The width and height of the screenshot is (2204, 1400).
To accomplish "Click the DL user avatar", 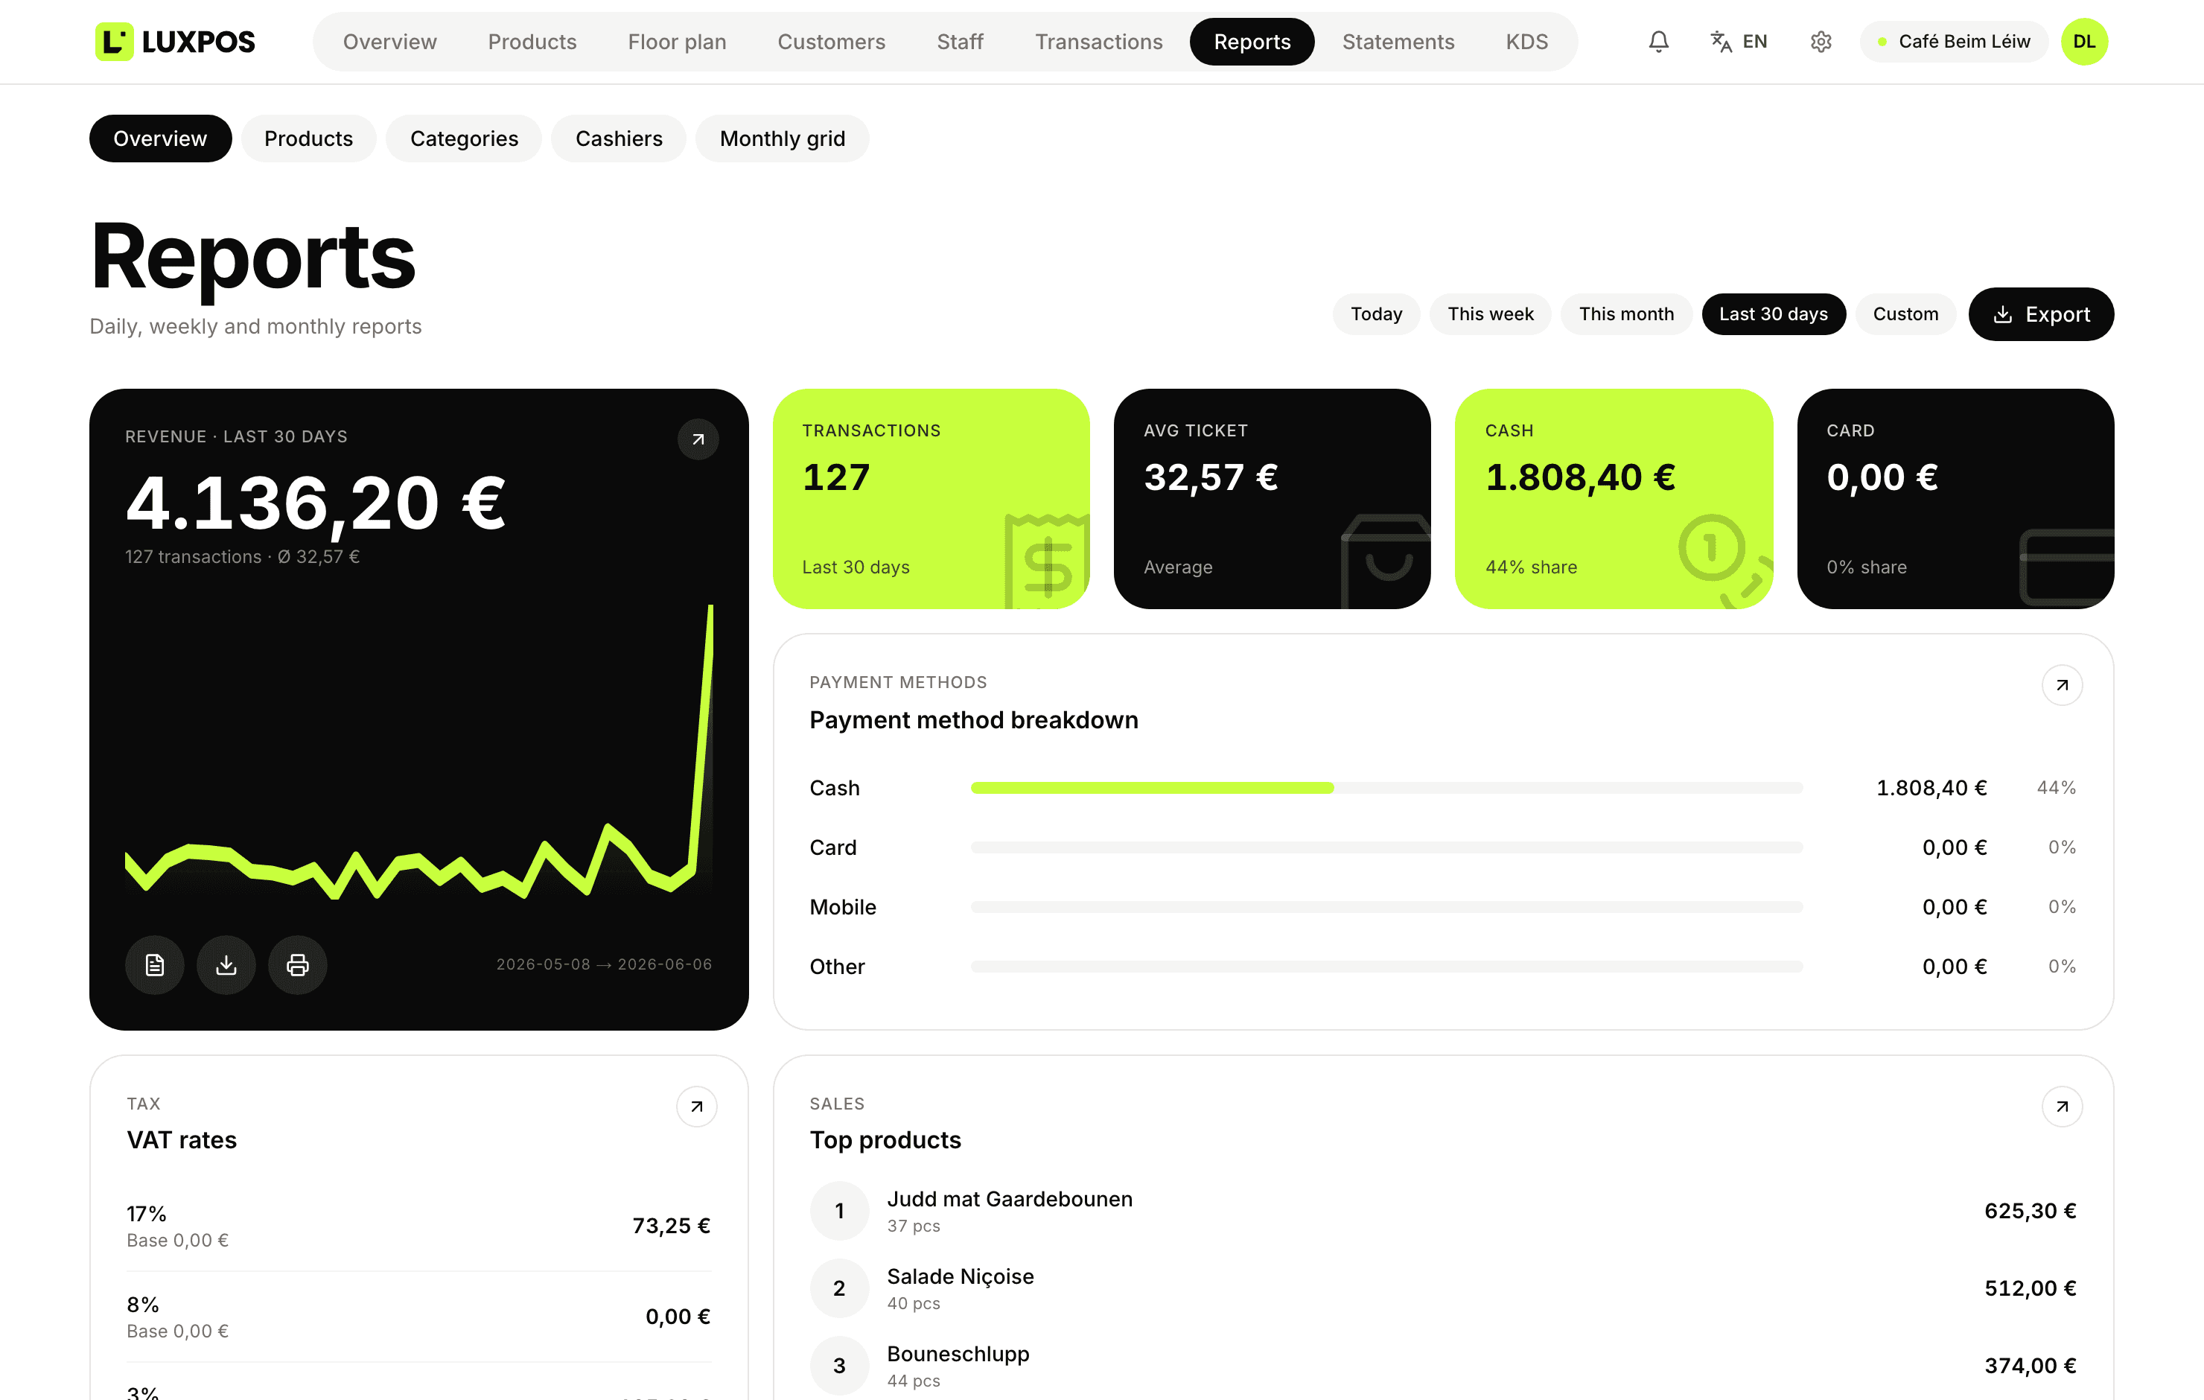I will click(2084, 41).
